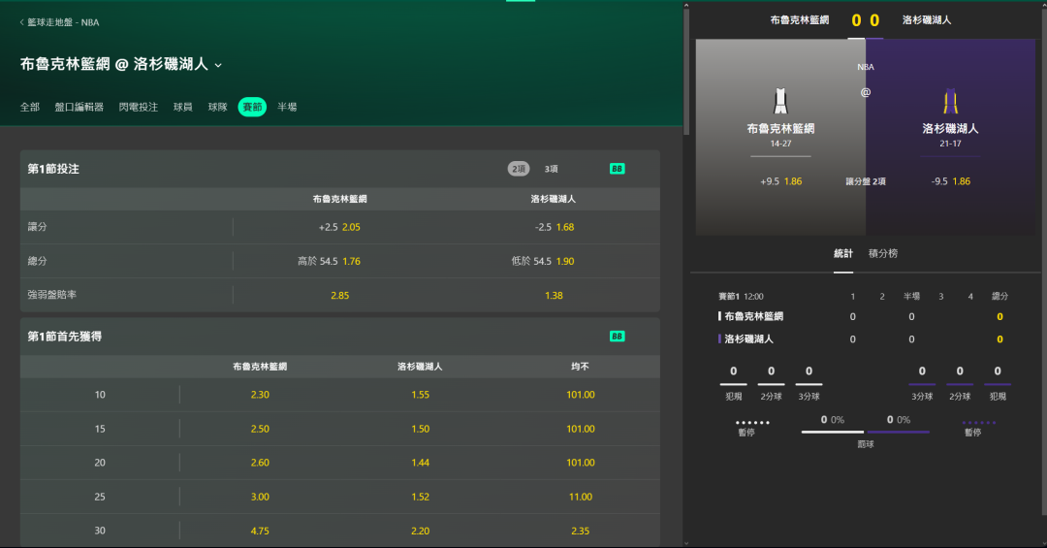The width and height of the screenshot is (1047, 548).
Task: Collapse the 第1節投注 section
Action: pyautogui.click(x=53, y=169)
